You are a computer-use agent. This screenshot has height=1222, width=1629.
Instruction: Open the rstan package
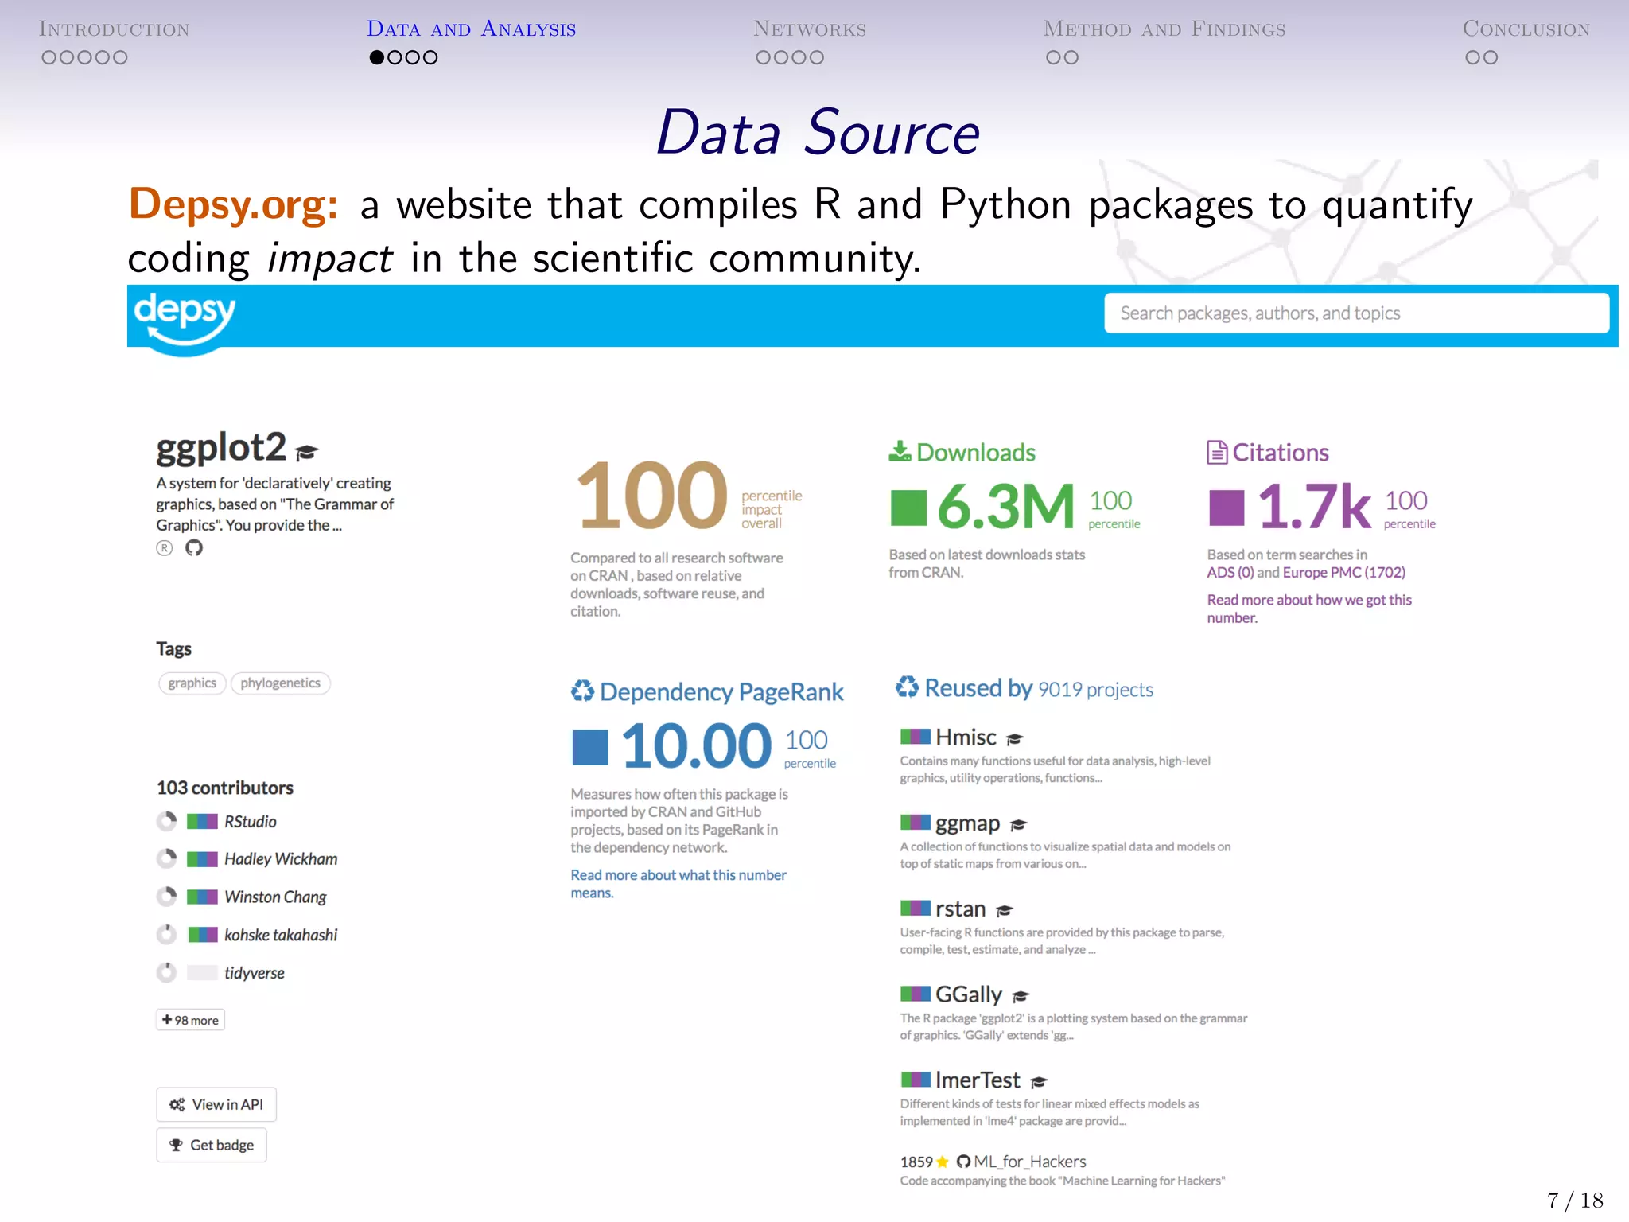point(961,909)
